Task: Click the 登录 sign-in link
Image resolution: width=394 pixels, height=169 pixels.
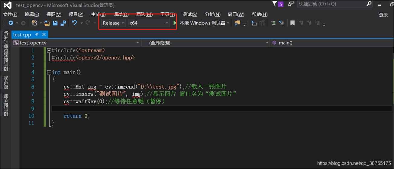Action: pyautogui.click(x=383, y=15)
